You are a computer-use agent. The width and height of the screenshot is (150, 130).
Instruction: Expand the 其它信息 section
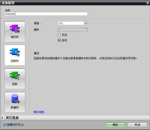pos(2,118)
